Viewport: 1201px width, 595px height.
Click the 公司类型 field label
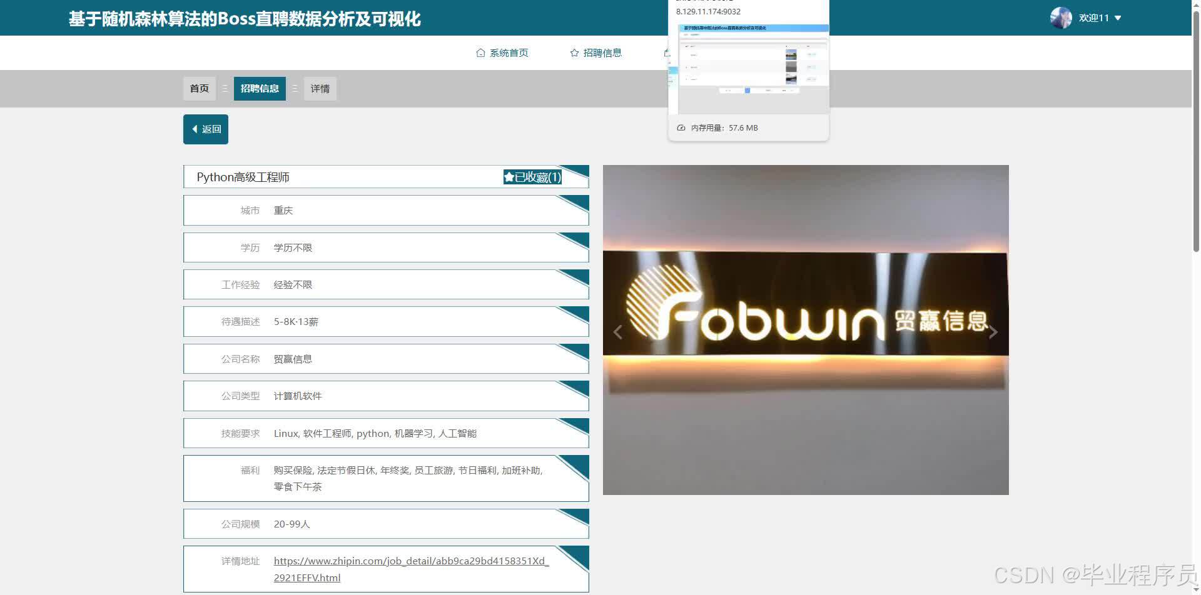(240, 396)
